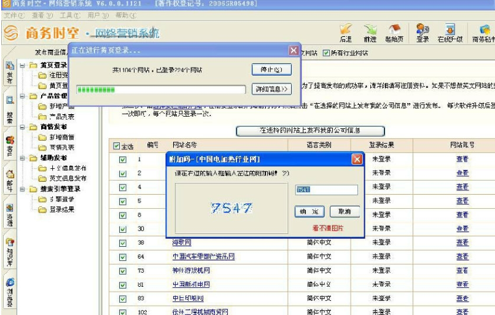Uncheck the checkbox for row number 4
The height and width of the screenshot is (315, 495).
tap(123, 187)
